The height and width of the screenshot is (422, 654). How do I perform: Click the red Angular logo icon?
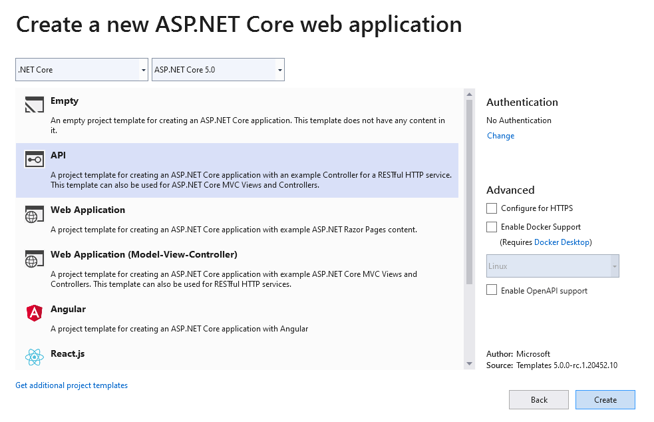pos(34,314)
